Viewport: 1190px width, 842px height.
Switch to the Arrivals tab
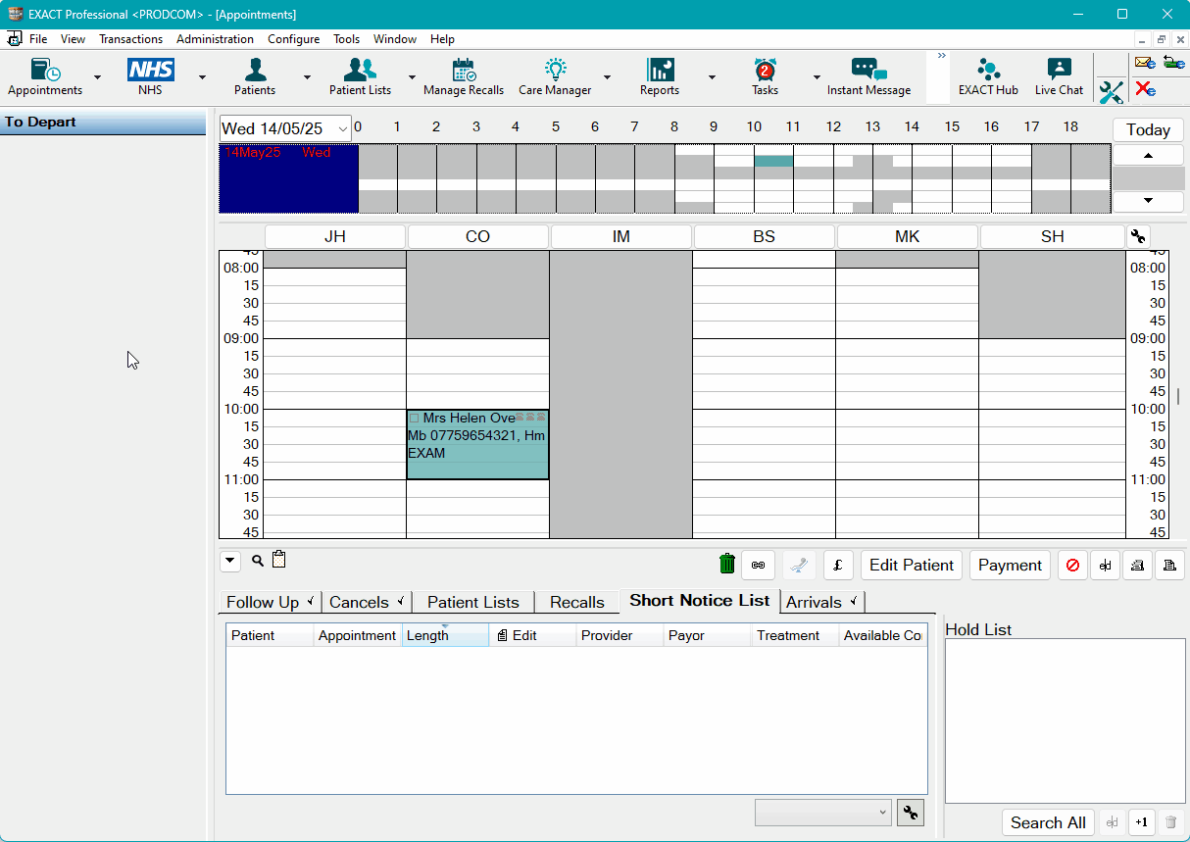point(822,602)
